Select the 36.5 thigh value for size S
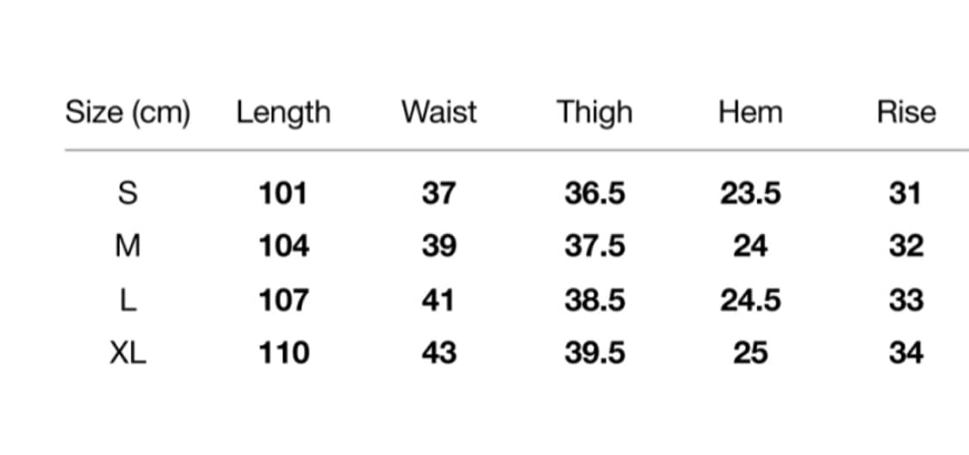 [x=594, y=194]
